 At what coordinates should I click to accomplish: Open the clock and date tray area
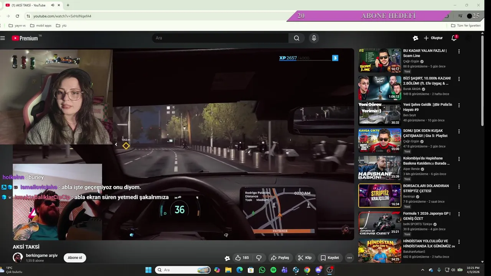point(473,270)
